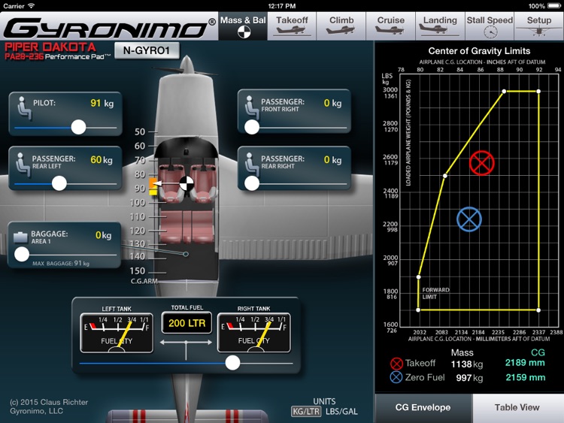Move Passenger Rear Right weight slider

[252, 183]
